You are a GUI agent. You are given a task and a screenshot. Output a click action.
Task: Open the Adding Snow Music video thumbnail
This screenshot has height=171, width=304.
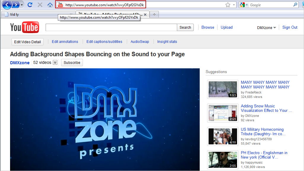(x=223, y=113)
